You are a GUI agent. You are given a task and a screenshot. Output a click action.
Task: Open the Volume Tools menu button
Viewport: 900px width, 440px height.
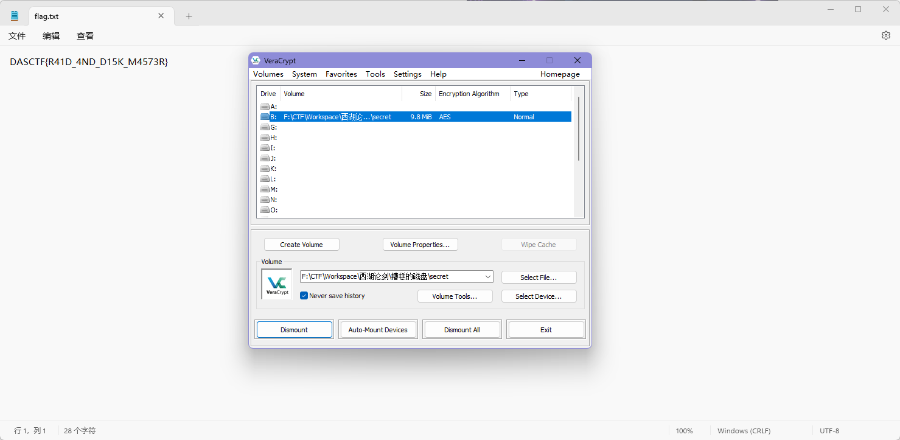click(x=455, y=296)
